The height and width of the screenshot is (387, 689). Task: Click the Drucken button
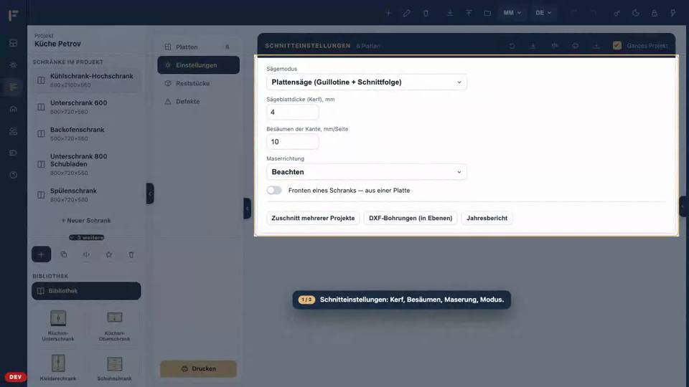click(198, 369)
